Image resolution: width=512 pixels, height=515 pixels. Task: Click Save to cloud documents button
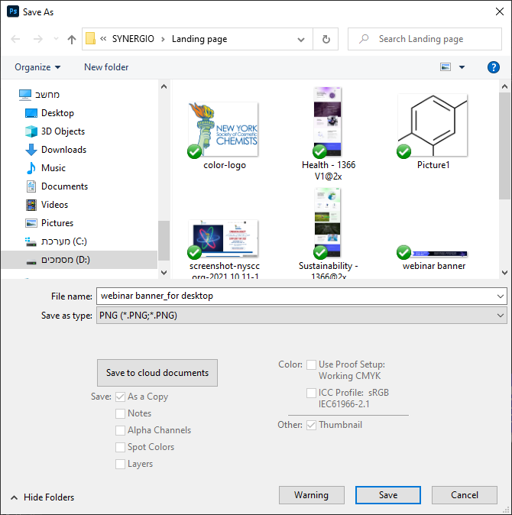(x=157, y=373)
